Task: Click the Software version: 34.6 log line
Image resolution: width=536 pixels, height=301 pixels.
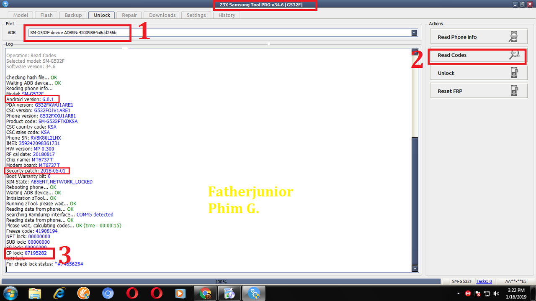Action: 31,66
